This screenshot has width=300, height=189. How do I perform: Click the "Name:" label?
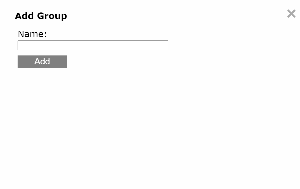[32, 34]
